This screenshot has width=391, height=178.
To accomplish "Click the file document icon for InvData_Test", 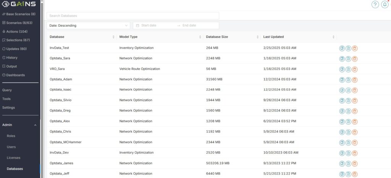I will click(x=348, y=49).
